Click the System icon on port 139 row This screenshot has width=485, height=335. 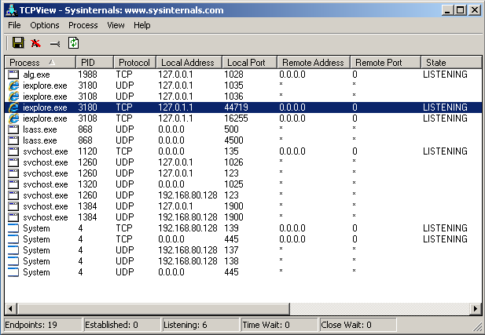tap(13, 228)
